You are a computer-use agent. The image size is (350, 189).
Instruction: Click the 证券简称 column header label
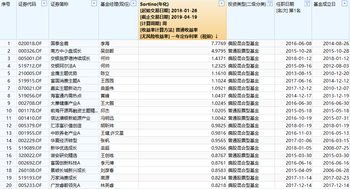[59, 4]
